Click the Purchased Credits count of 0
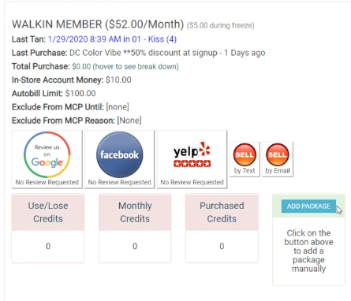This screenshot has height=301, width=351. click(x=222, y=246)
